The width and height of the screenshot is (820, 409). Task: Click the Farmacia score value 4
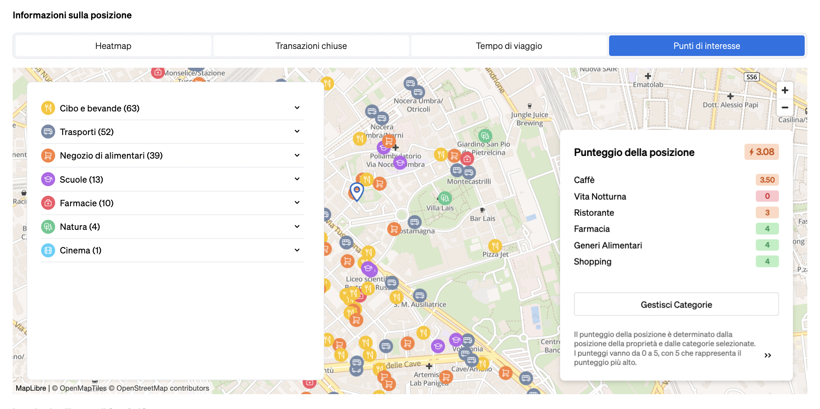(767, 229)
